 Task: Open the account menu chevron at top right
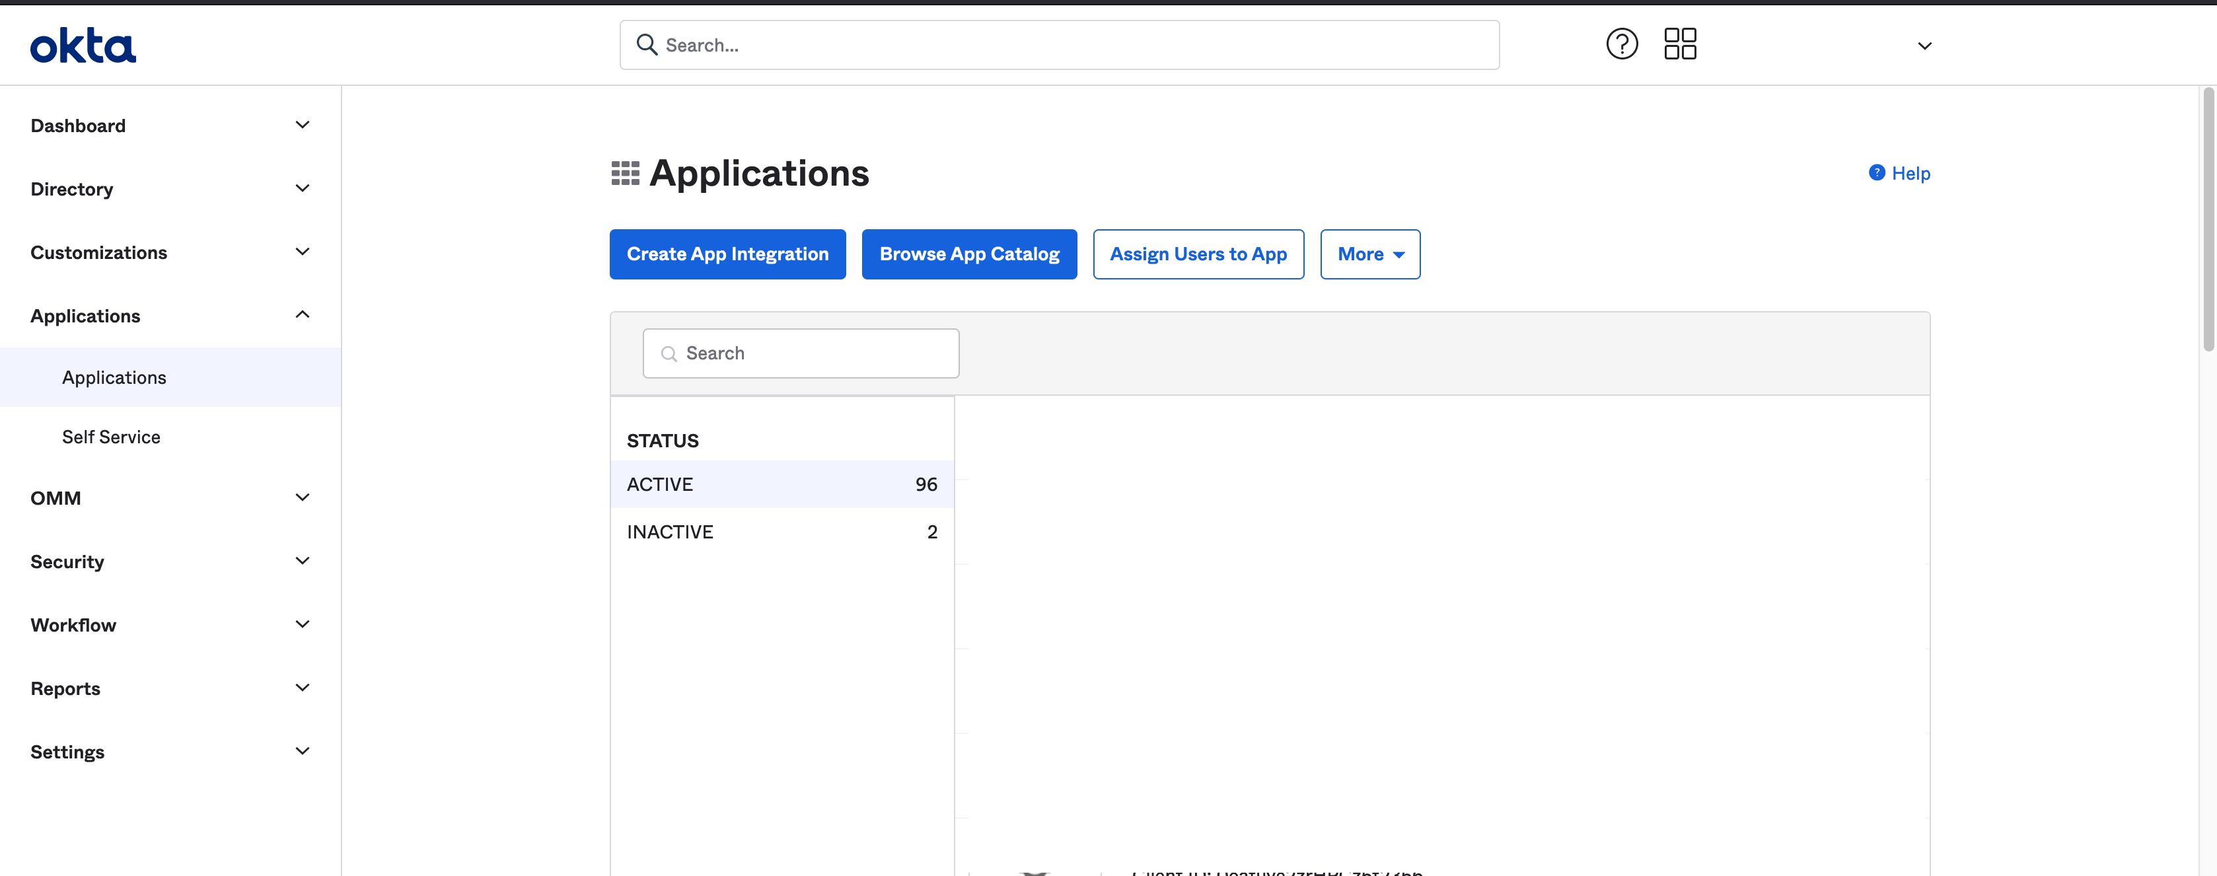[1924, 46]
